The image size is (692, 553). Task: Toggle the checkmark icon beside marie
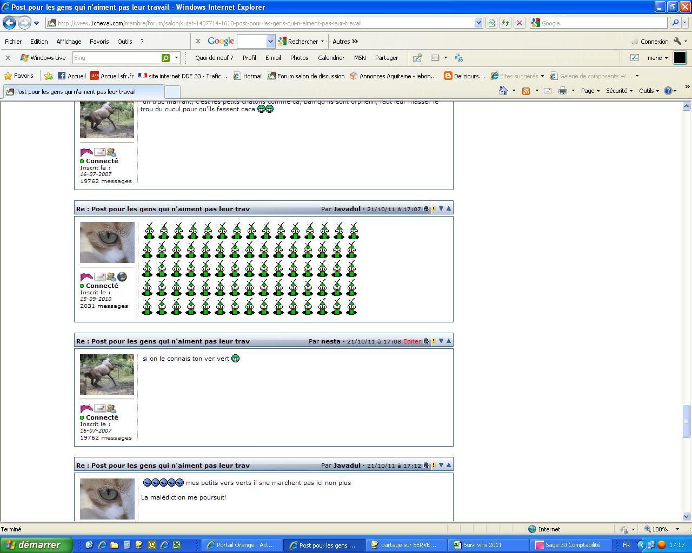635,58
